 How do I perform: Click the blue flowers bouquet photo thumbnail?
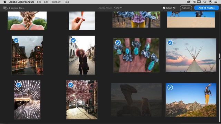point(136,20)
